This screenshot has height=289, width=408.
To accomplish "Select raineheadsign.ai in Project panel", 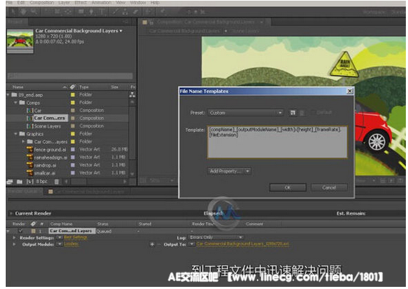I will pos(51,158).
